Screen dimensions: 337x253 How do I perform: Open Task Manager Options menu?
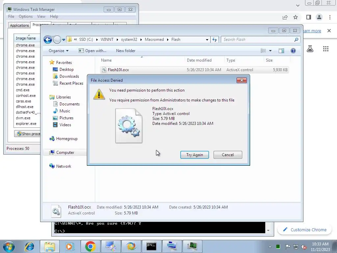tap(26, 16)
